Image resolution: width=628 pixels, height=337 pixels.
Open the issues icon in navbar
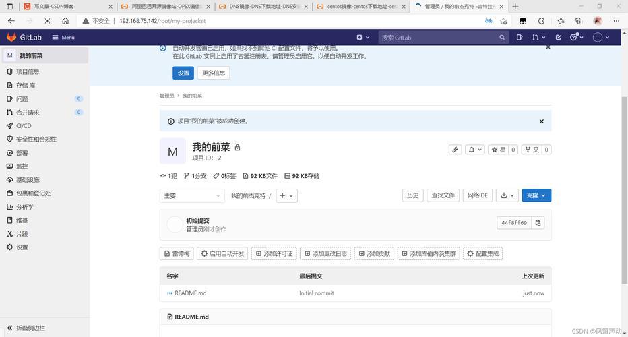tap(520, 37)
